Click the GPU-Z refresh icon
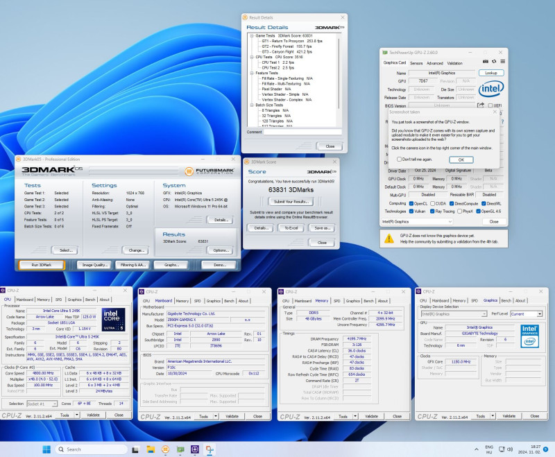The image size is (555, 457). coord(494,62)
